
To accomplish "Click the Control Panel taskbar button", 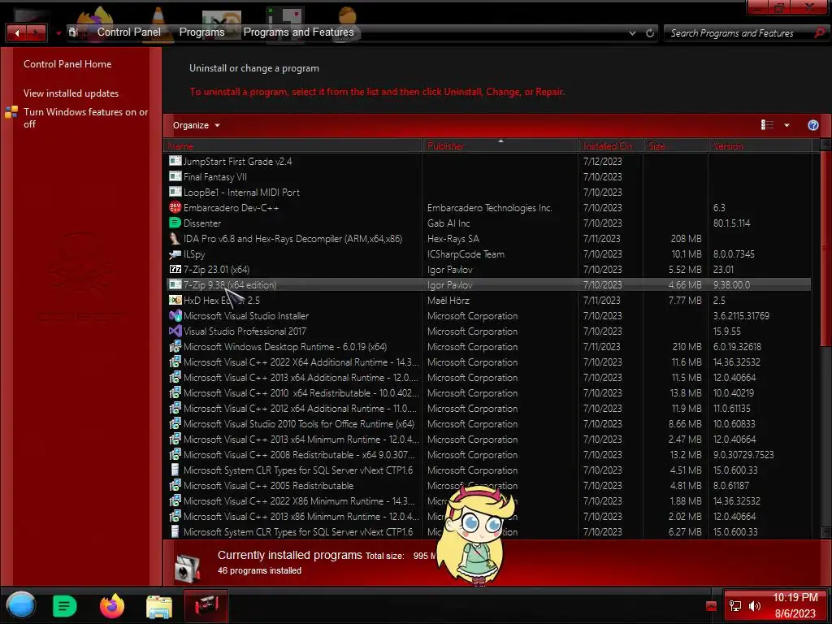I will coord(206,606).
